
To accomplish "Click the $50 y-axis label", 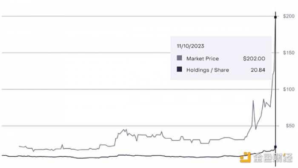I will click(290, 126).
